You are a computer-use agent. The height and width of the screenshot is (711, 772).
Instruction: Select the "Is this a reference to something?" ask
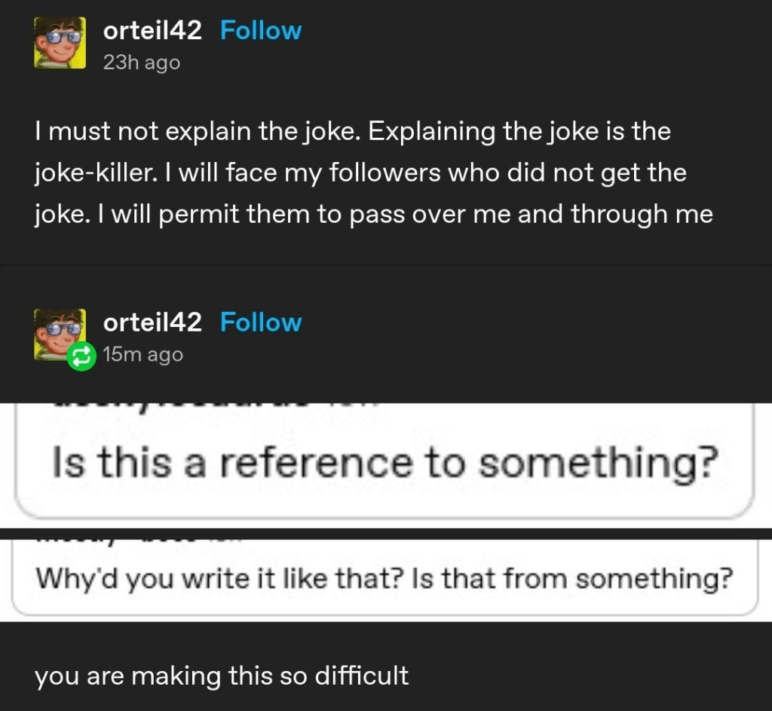[x=383, y=463]
